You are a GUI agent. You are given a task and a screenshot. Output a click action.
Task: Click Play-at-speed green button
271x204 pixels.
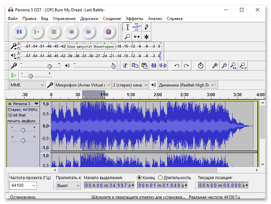point(14,75)
